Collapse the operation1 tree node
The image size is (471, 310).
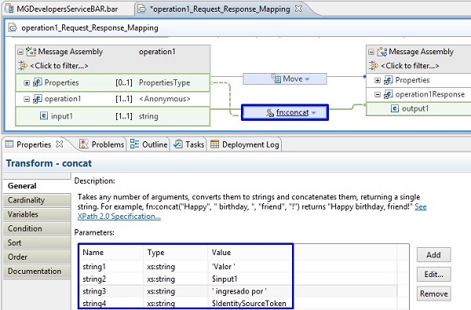(x=27, y=99)
